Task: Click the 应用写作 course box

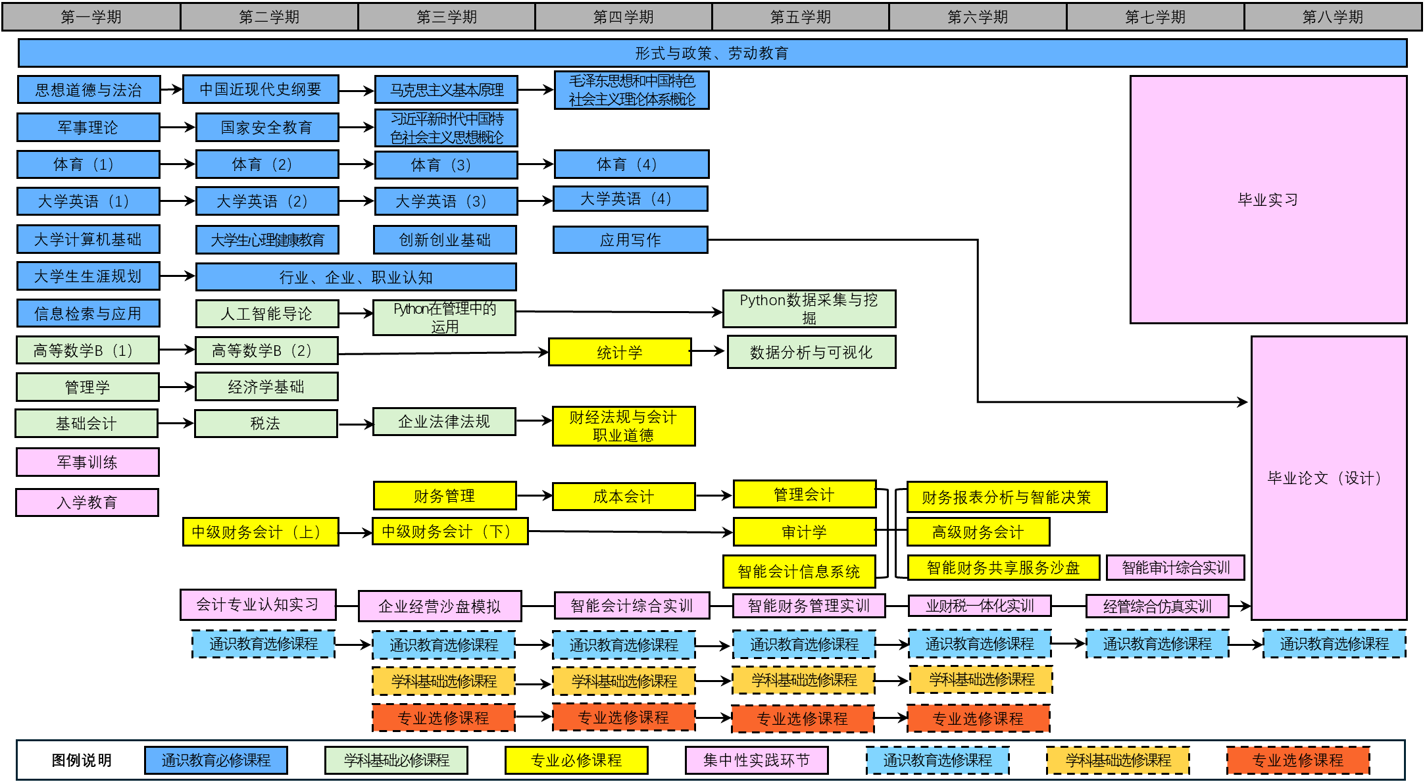Action: (x=630, y=240)
